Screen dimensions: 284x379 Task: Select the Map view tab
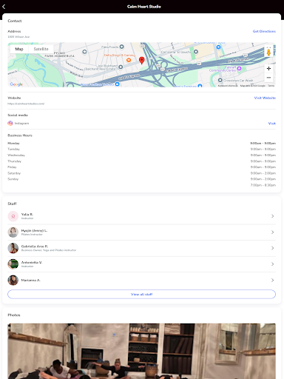pyautogui.click(x=19, y=49)
